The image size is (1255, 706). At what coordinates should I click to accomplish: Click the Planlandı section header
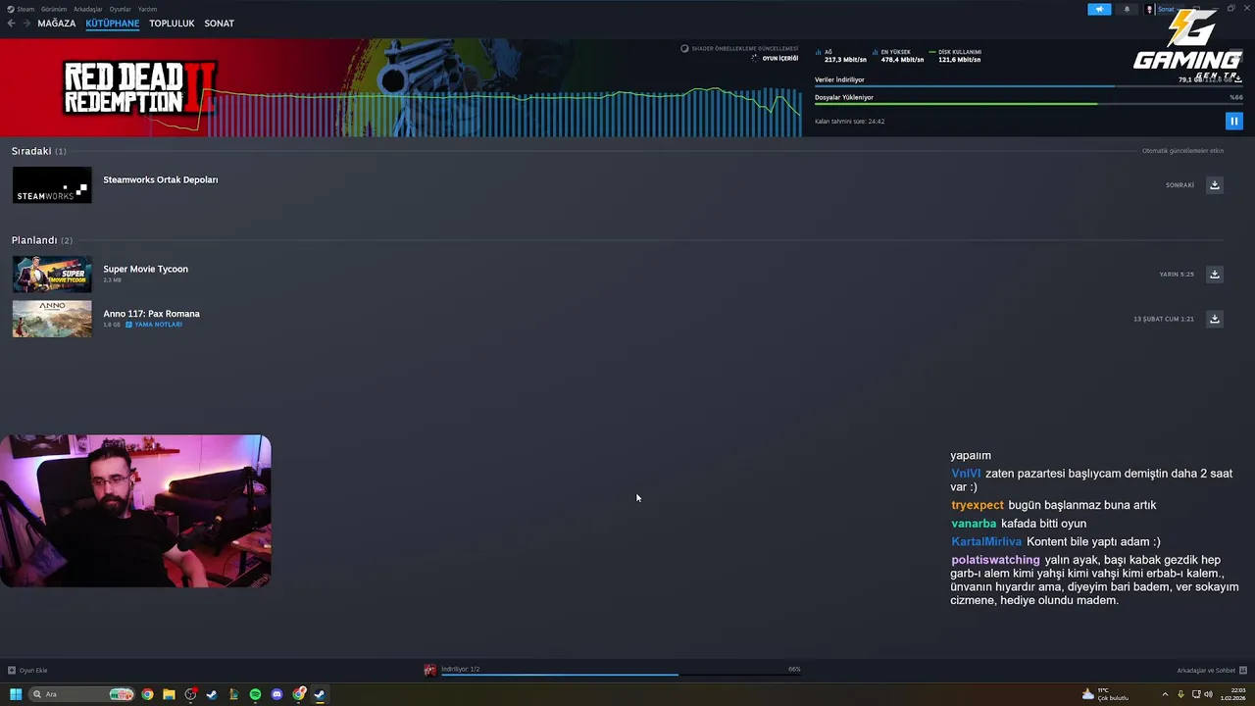click(x=42, y=240)
